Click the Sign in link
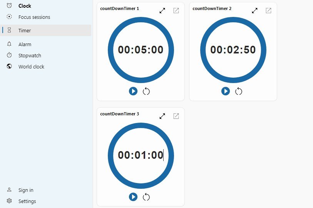 click(x=26, y=190)
